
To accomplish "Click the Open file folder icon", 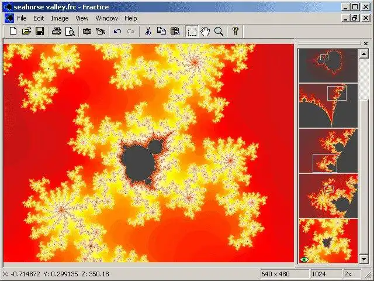I will [x=26, y=31].
